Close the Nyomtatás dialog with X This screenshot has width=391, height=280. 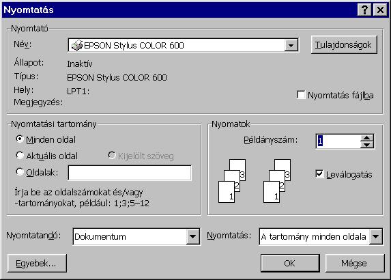click(x=380, y=10)
